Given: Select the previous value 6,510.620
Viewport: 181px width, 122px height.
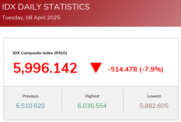Looking at the screenshot, I should 30,106.
